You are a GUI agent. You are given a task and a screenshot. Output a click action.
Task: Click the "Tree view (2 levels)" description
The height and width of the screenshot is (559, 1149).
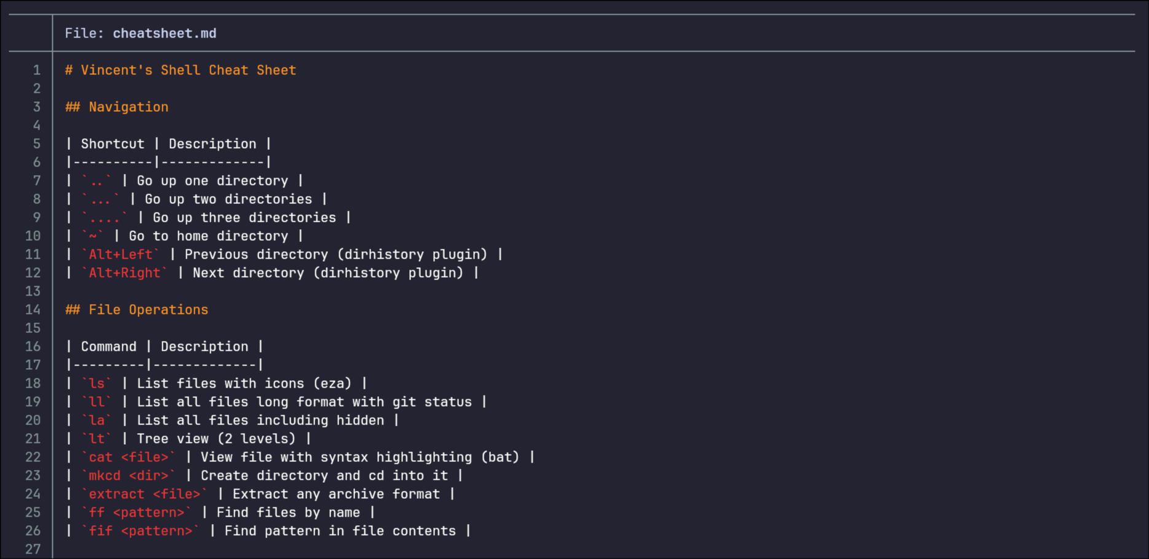(x=216, y=439)
